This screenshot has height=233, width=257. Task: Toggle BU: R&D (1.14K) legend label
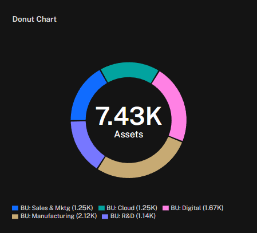133,216
